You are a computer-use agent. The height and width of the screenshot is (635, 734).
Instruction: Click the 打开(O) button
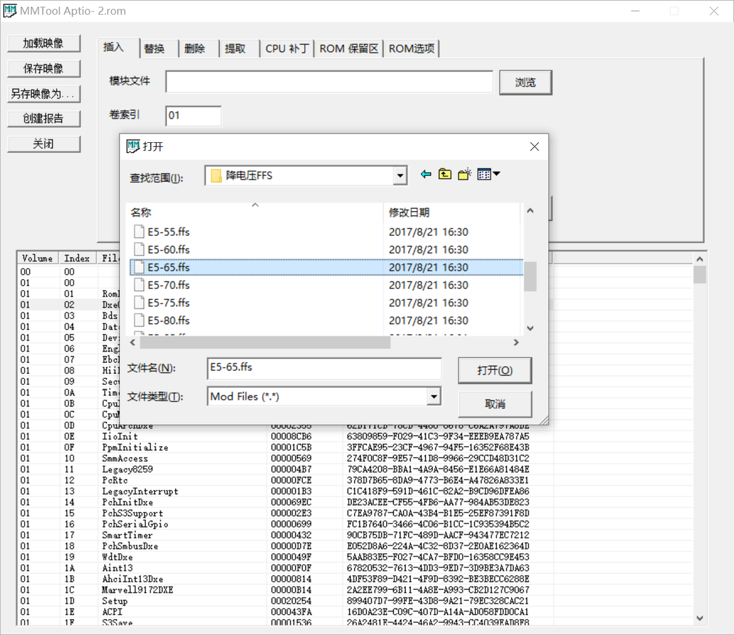click(x=495, y=371)
